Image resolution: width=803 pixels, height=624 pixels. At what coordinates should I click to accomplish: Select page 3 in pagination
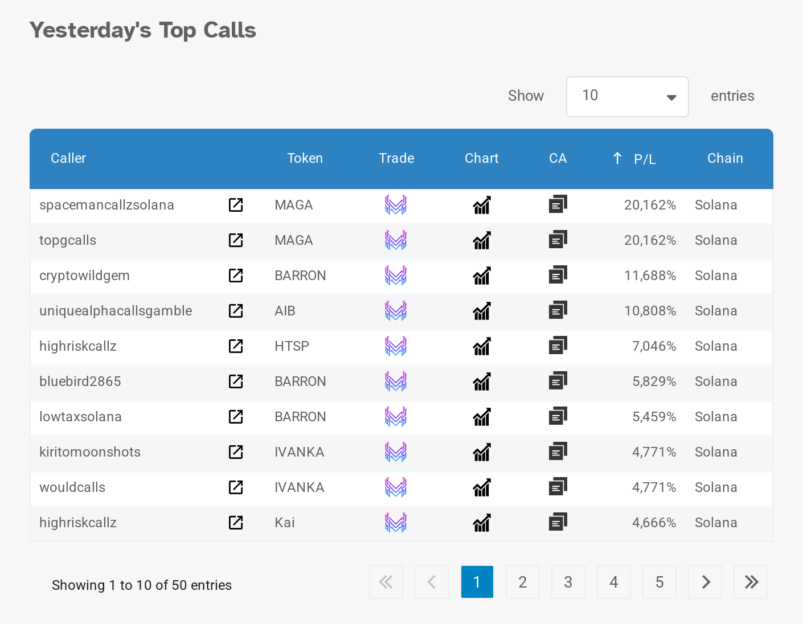[x=568, y=582]
